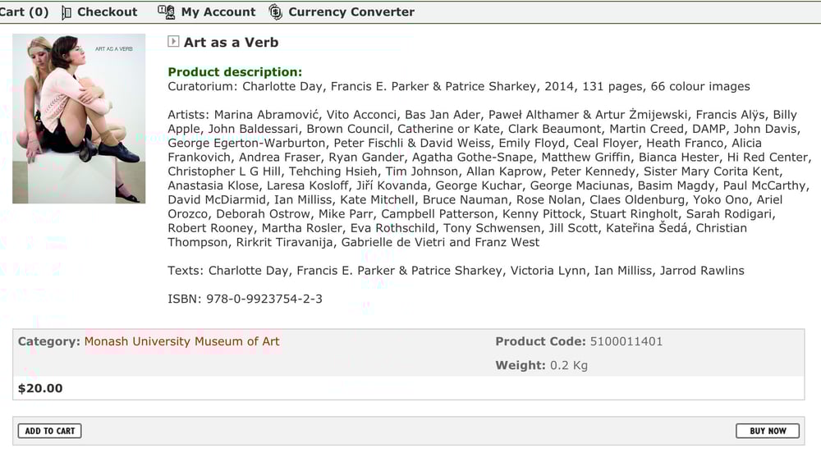Open the Cart (0) link
The width and height of the screenshot is (821, 457).
point(24,12)
